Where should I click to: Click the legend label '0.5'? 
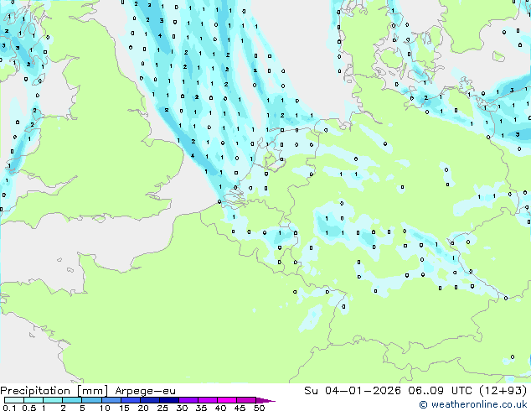pos(29,408)
